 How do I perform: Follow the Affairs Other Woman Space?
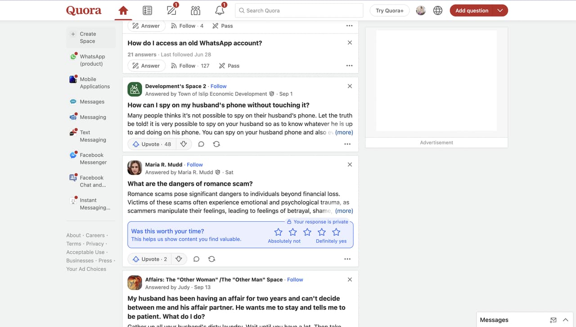(295, 280)
